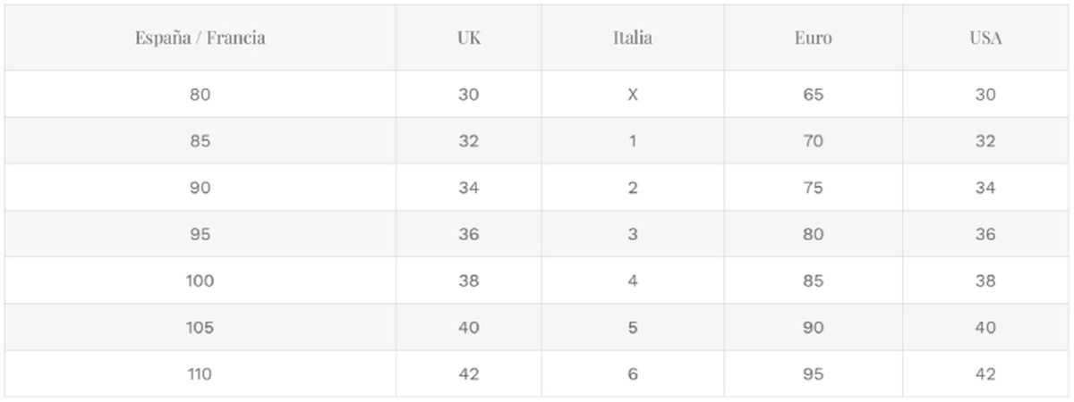Screen dimensions: 1074x402
Task: Click size 65 in the Euro column
Action: (x=813, y=95)
